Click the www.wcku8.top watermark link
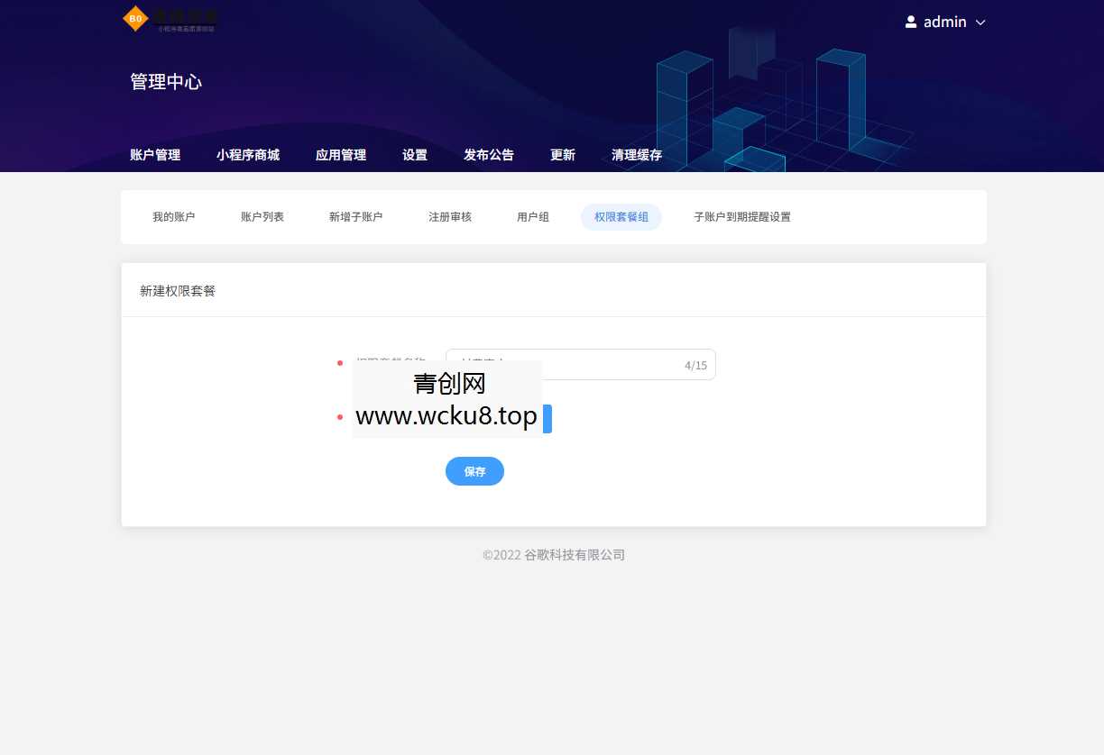 click(446, 415)
